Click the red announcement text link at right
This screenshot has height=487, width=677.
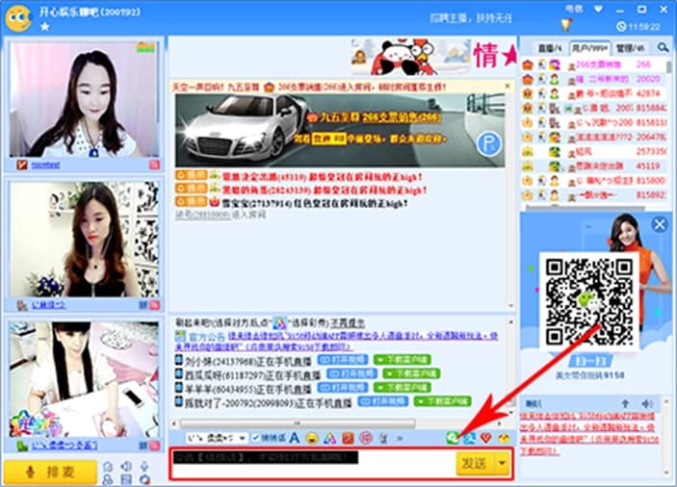coord(589,434)
